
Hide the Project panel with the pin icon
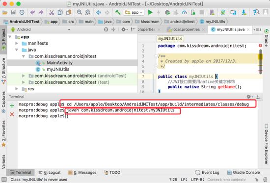pos(133,29)
